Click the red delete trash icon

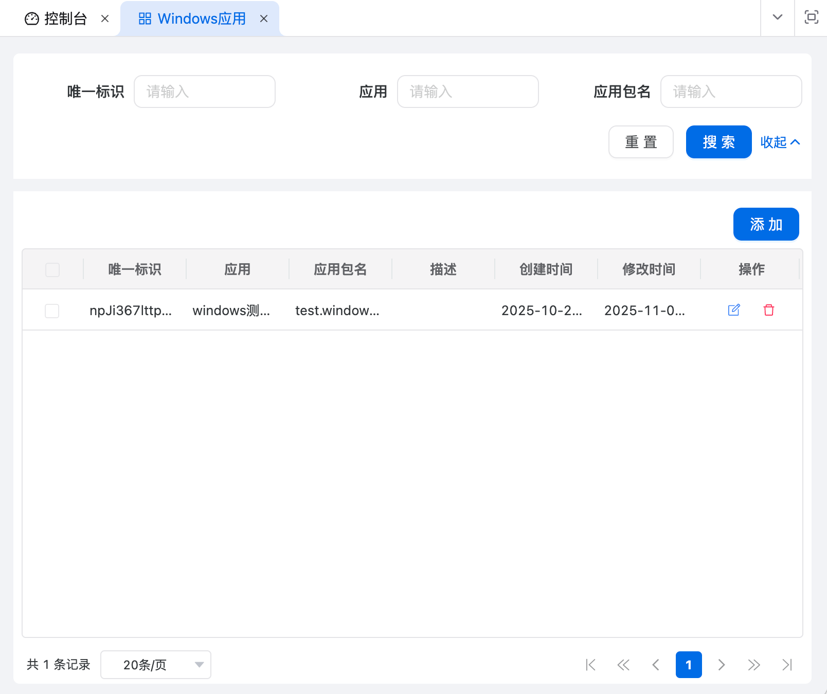(769, 310)
